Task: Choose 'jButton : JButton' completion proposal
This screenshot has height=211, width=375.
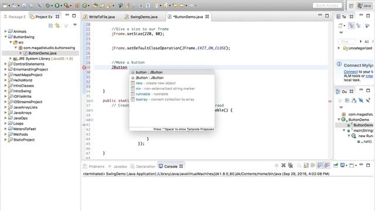Action: click(172, 78)
